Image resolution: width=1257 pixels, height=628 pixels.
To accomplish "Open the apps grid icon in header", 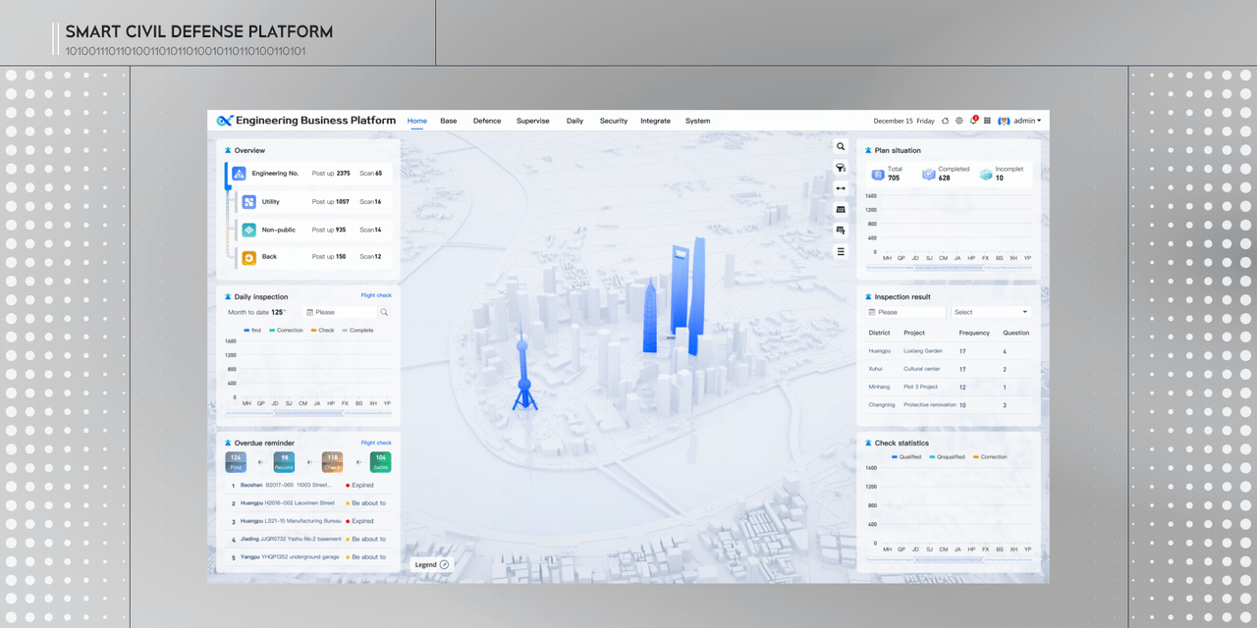I will point(987,121).
